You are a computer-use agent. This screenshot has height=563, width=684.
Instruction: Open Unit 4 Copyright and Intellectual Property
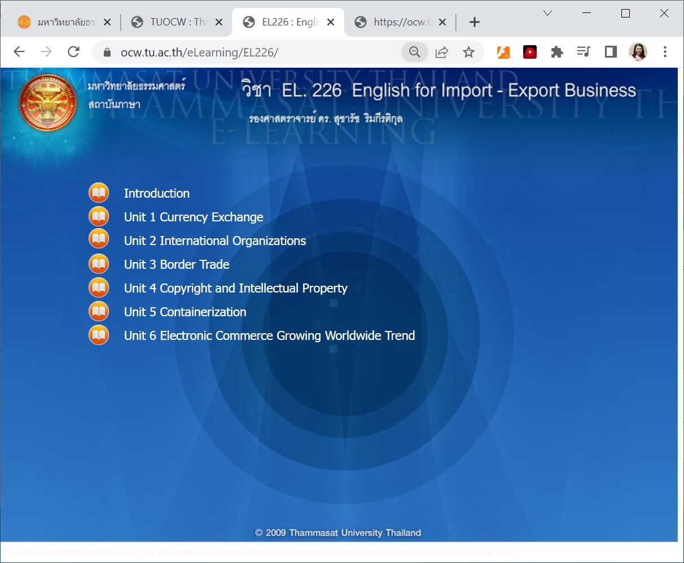point(235,288)
